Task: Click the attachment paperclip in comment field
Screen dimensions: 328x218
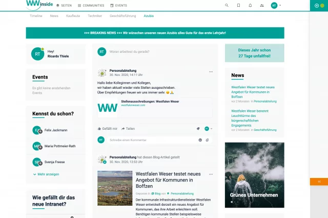Action: [208, 140]
